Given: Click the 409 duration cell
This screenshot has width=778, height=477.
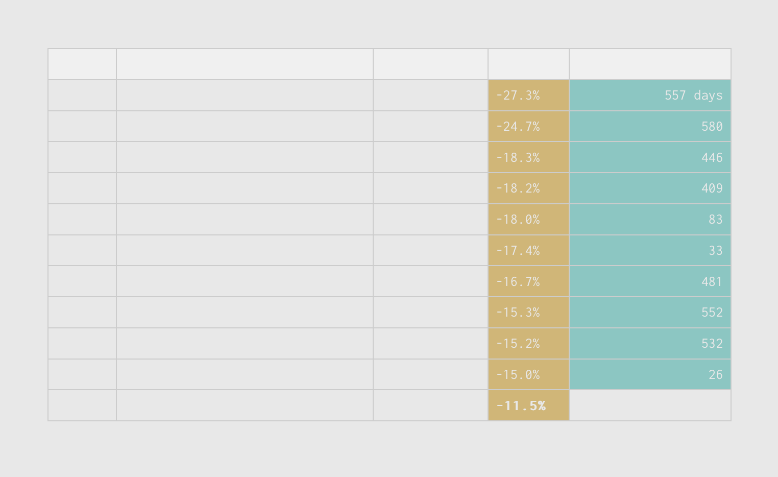Looking at the screenshot, I should click(650, 188).
